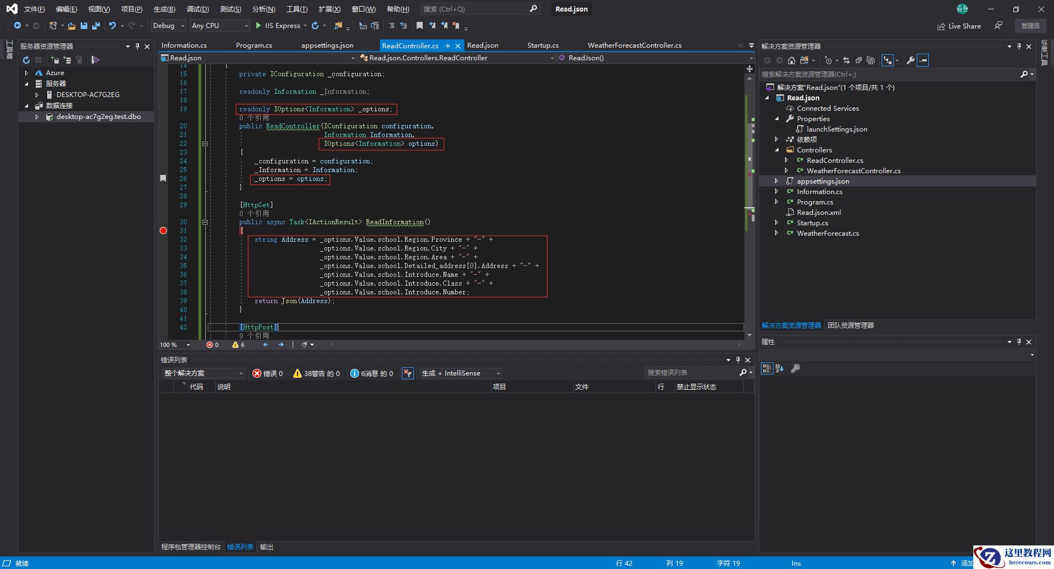Toggle the 6消息 messages filter

[x=372, y=373]
